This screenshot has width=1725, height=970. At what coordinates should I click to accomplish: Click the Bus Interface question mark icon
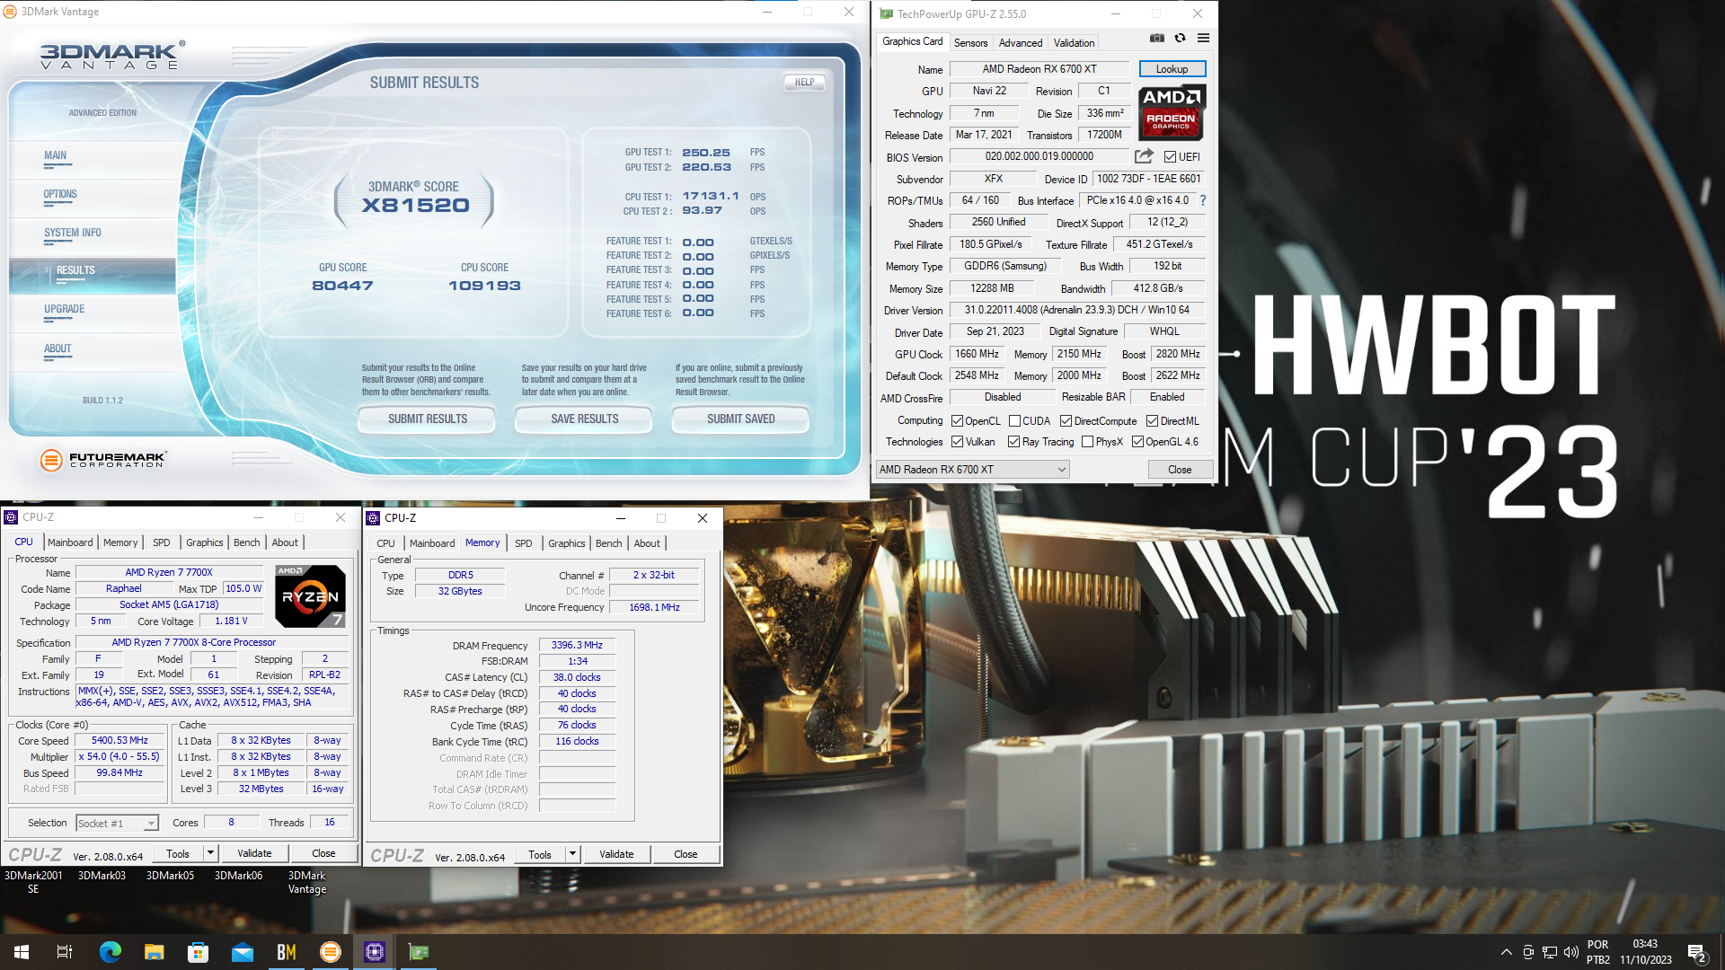click(1203, 200)
